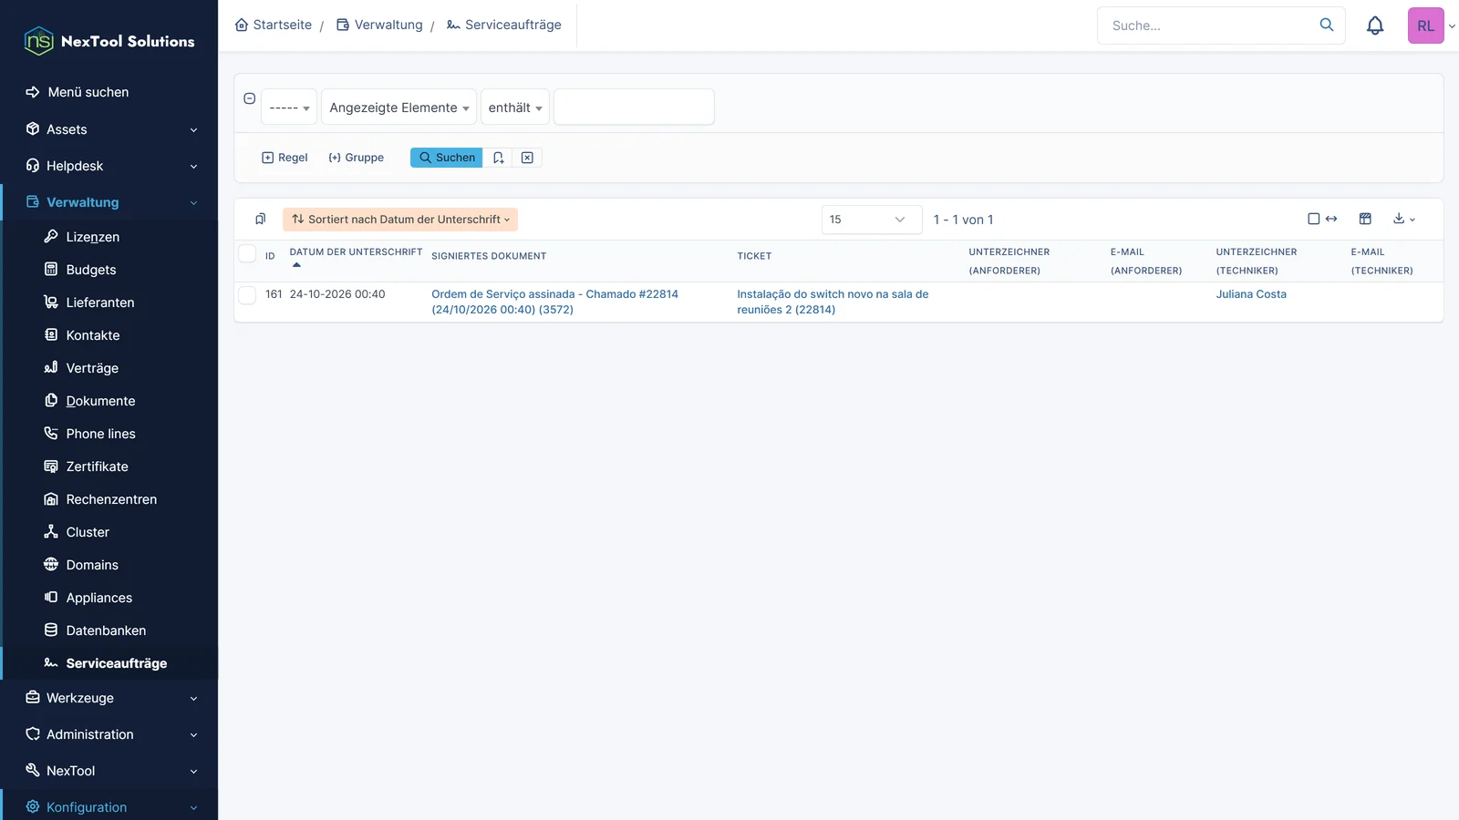The width and height of the screenshot is (1459, 820).
Task: Tick checkbox for row ID 161
Action: pos(247,294)
